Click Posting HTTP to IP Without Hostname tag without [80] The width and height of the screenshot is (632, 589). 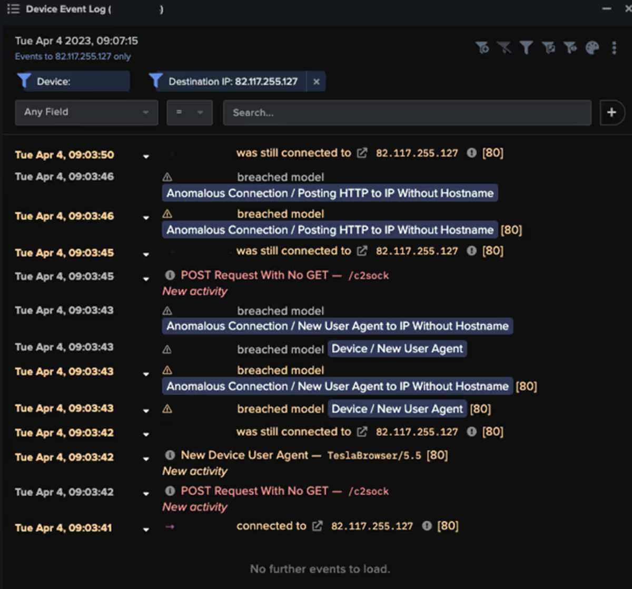(330, 193)
